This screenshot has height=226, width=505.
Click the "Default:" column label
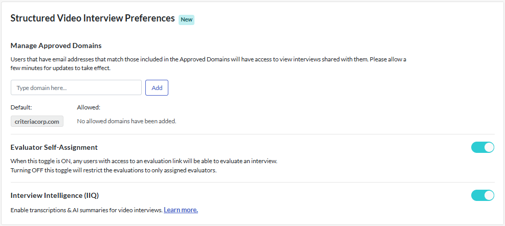(x=21, y=107)
